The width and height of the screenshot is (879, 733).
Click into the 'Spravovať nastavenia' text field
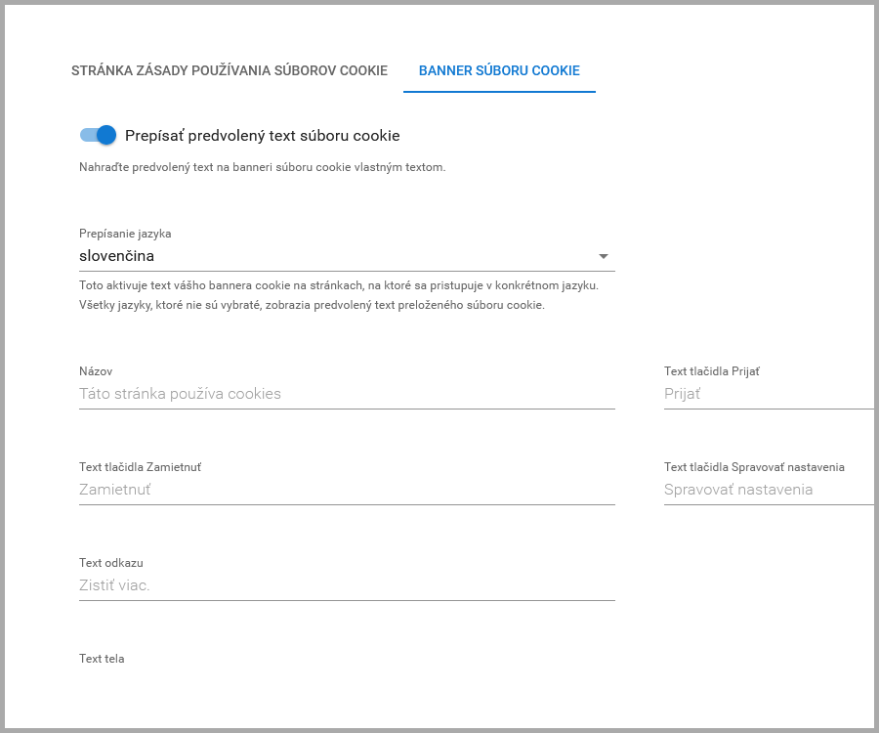(768, 490)
